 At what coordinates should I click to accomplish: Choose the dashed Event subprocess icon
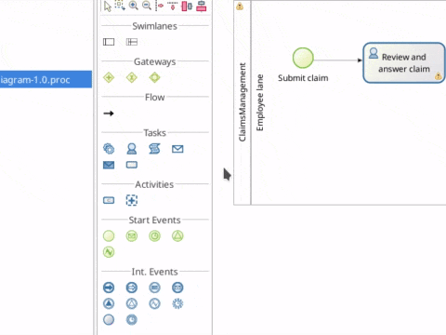point(132,200)
